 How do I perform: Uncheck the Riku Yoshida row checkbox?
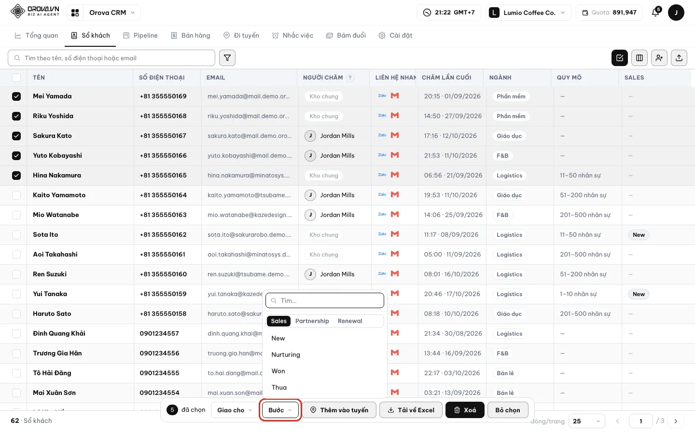(16, 116)
